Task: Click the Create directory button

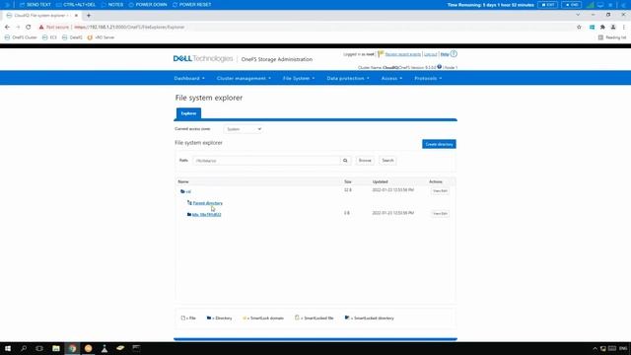Action: [439, 144]
